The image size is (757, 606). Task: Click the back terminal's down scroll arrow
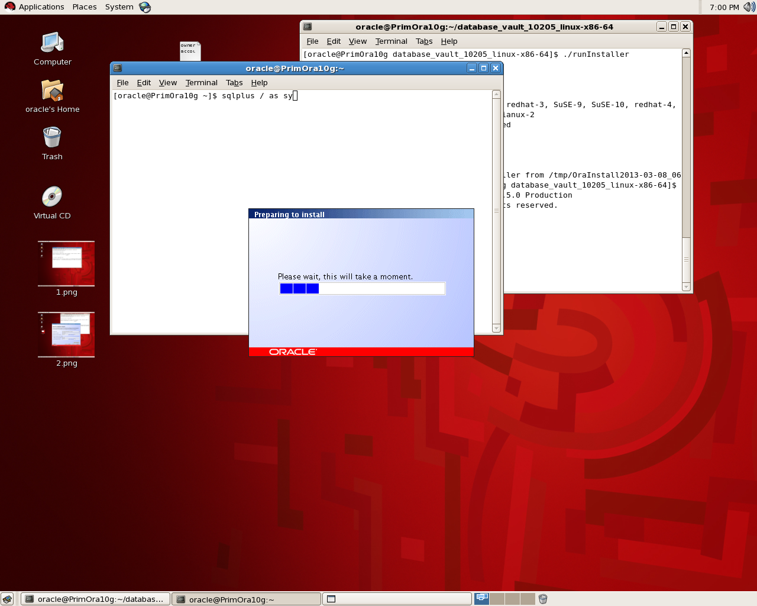(x=686, y=287)
